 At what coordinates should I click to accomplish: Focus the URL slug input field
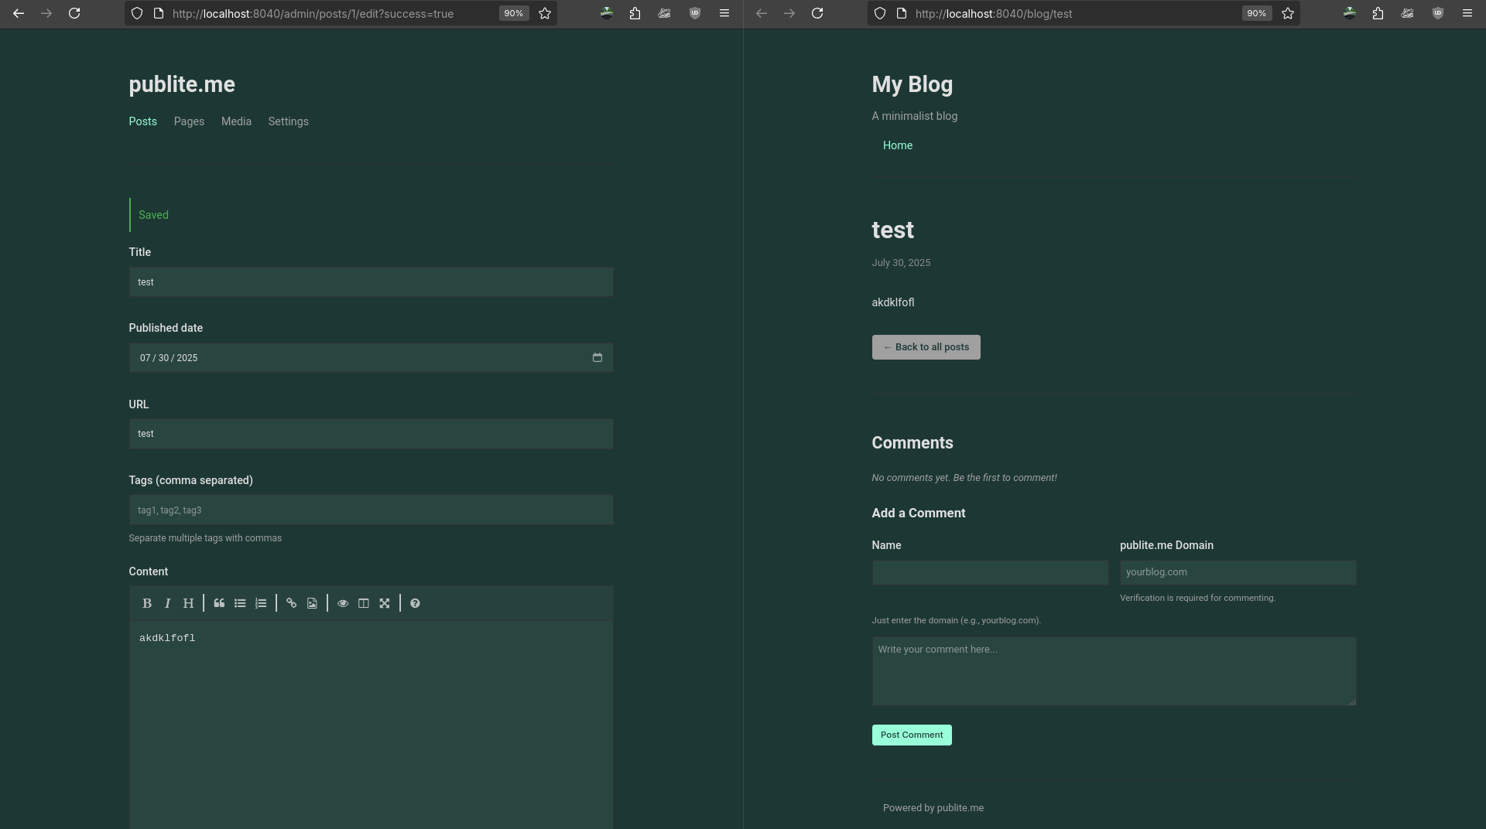pos(371,434)
